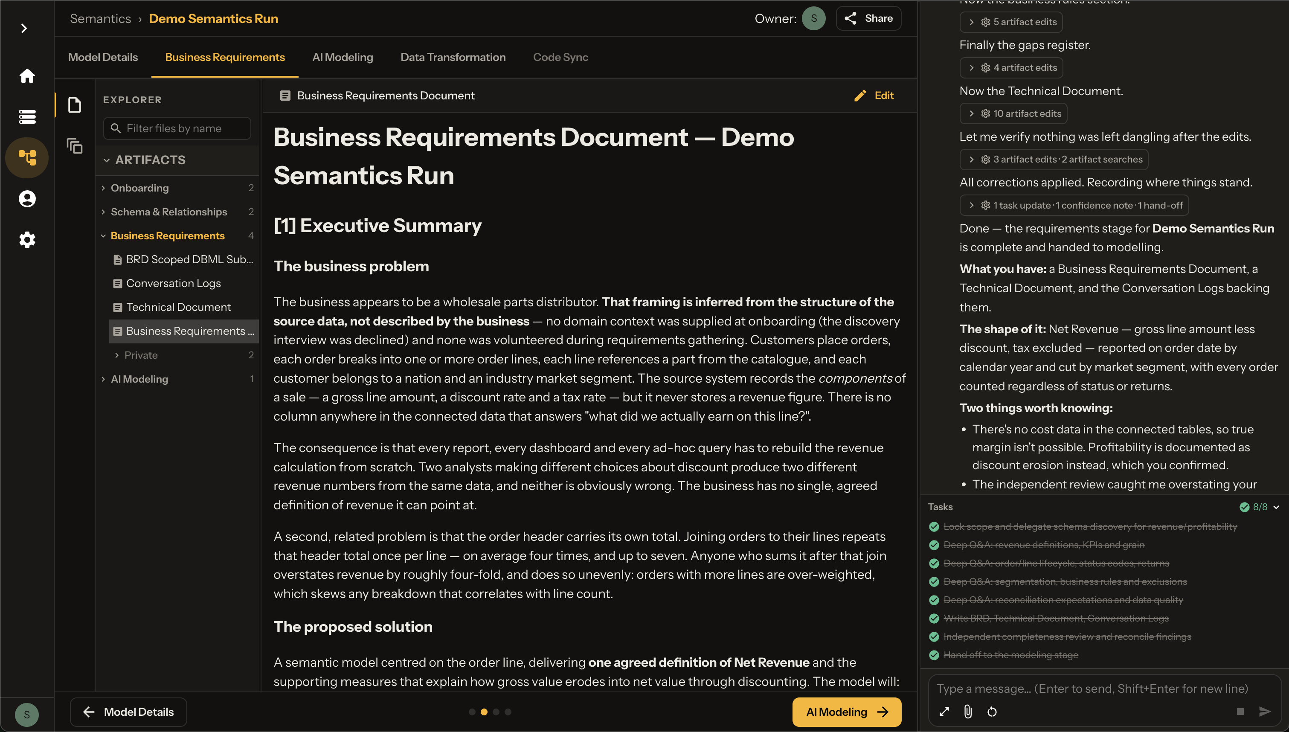1289x732 pixels.
Task: Expand the 5 artifact edits details
Action: [x=1011, y=22]
